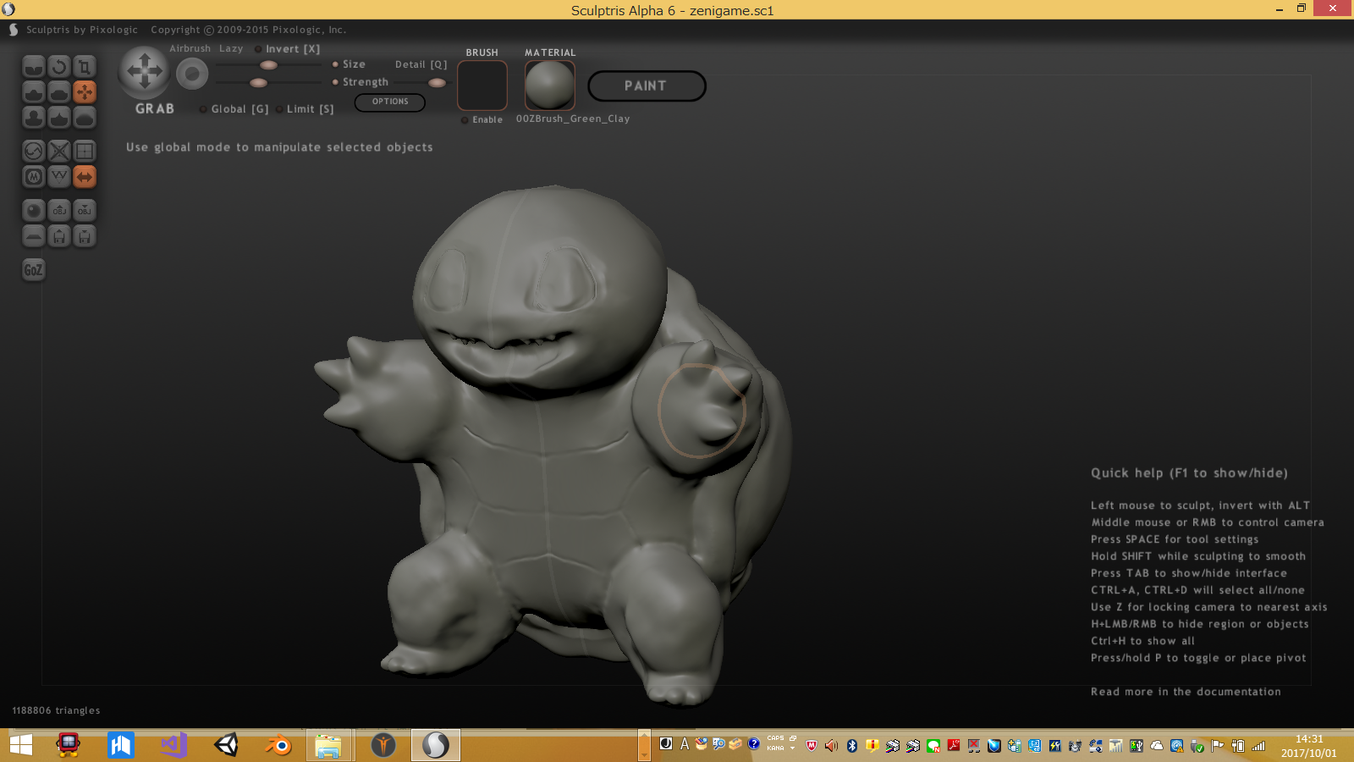Click the Open file floppy icon

click(x=59, y=235)
